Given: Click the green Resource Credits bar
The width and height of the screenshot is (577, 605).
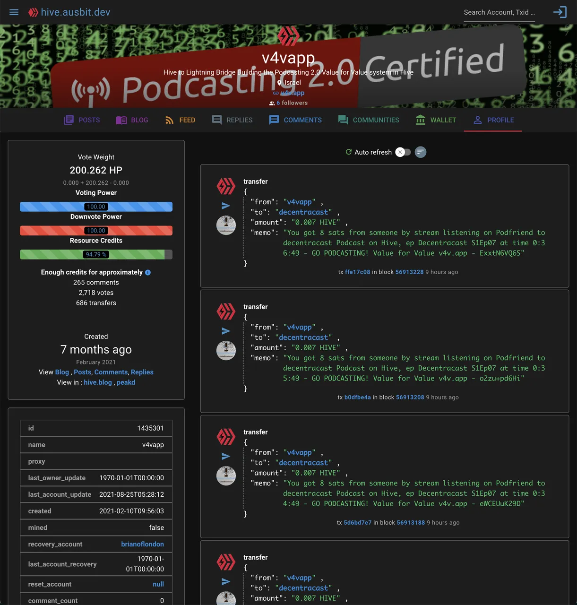Looking at the screenshot, I should tap(96, 254).
